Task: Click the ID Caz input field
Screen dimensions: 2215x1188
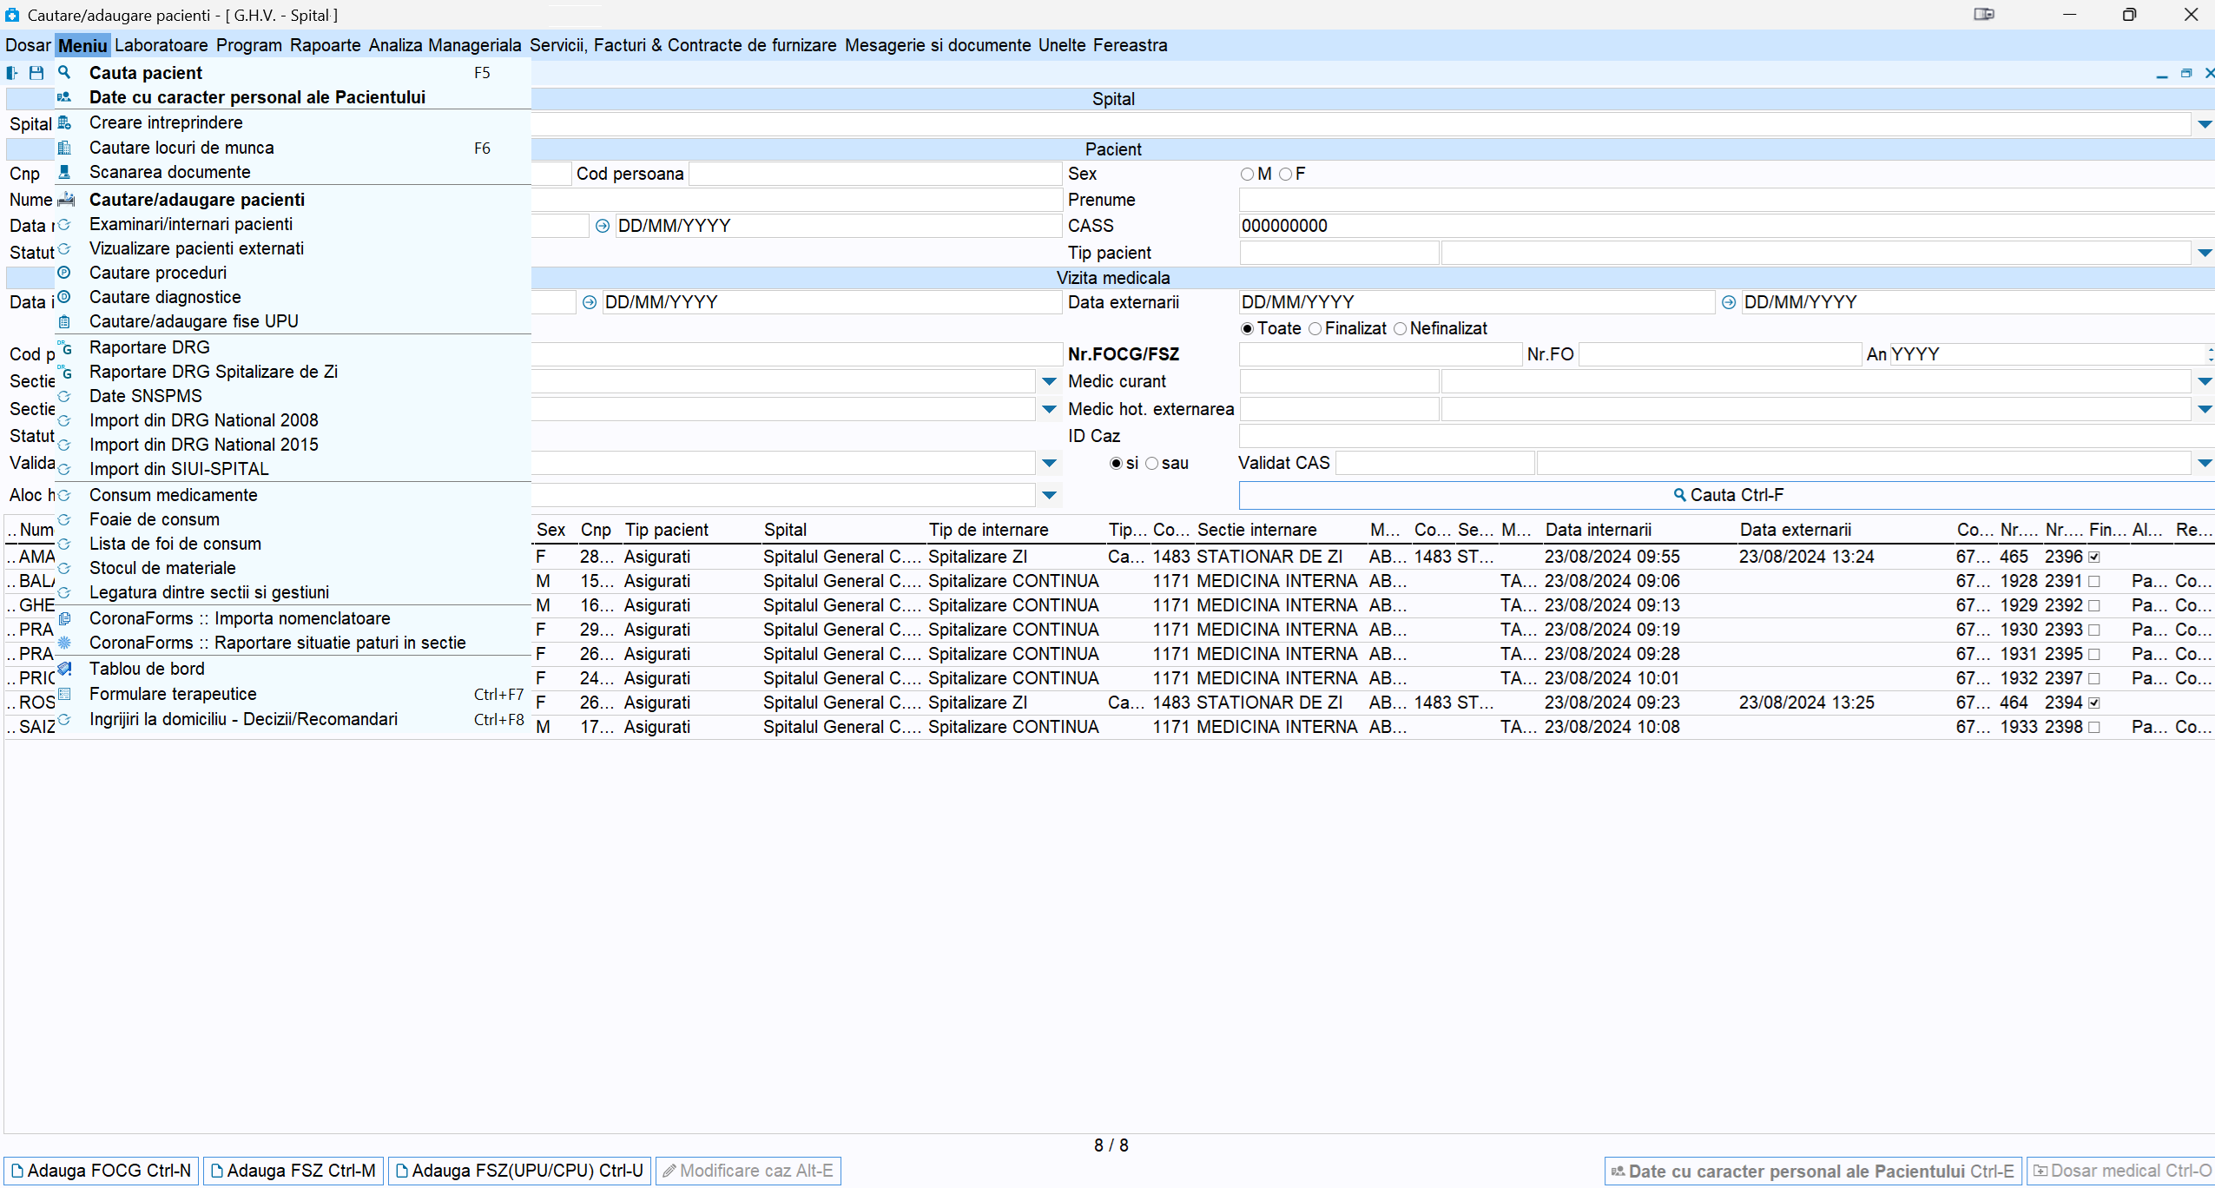Action: 1726,436
